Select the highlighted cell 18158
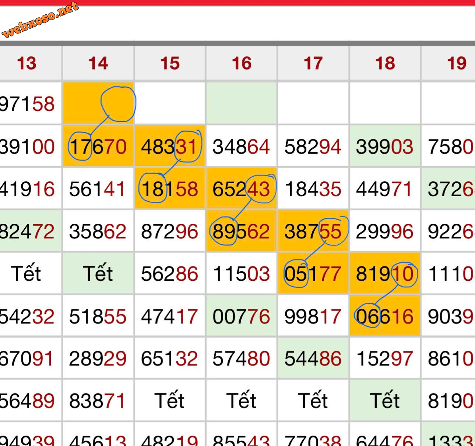Image resolution: width=475 pixels, height=446 pixels. (170, 189)
